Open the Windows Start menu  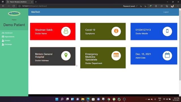click(x=57, y=99)
